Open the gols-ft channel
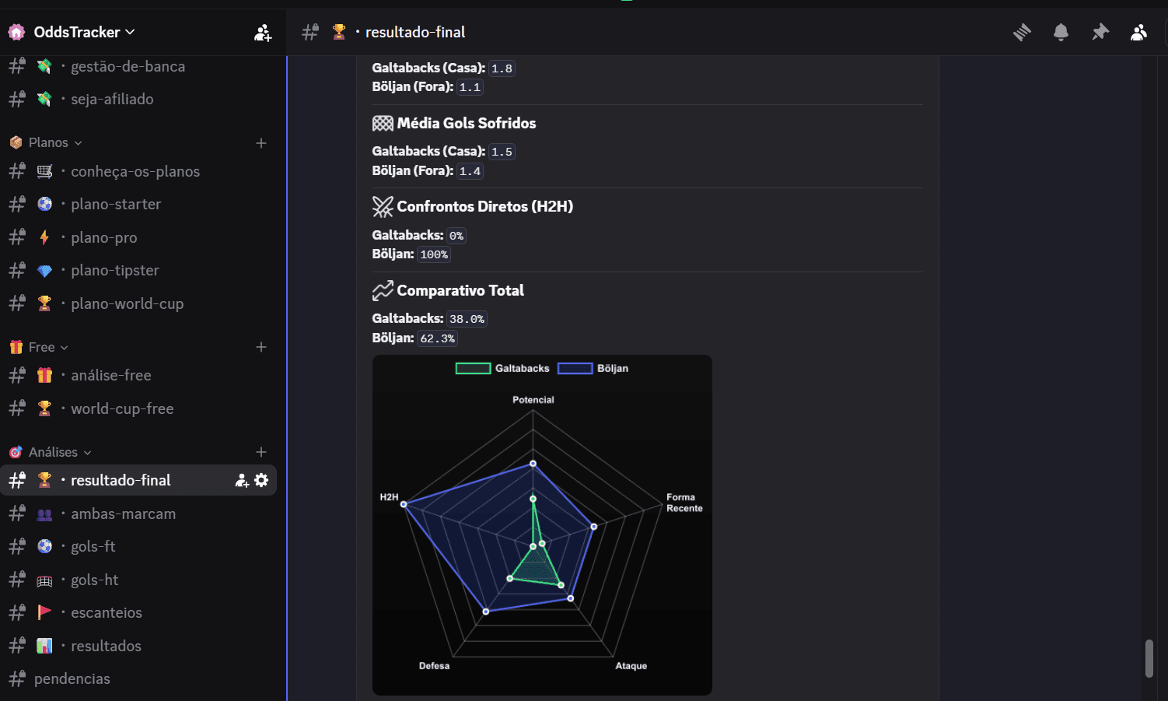 tap(140, 546)
